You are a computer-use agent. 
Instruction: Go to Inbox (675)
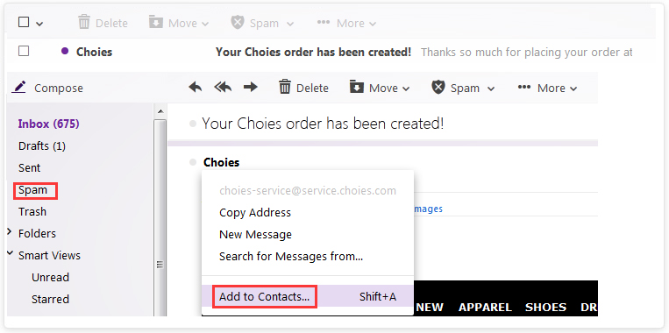click(48, 124)
